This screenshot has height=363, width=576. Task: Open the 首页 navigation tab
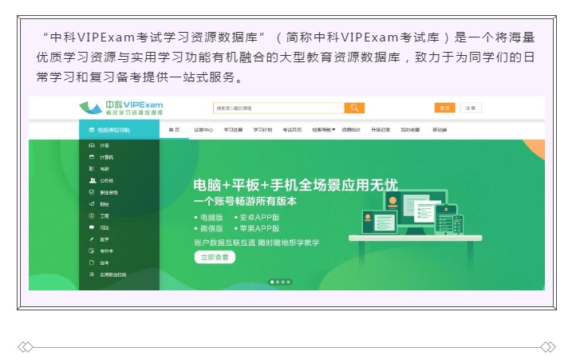pyautogui.click(x=174, y=130)
